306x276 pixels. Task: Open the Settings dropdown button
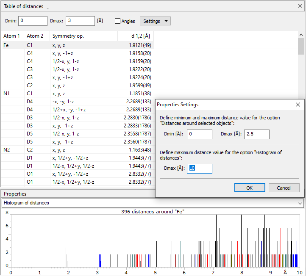[x=155, y=21]
